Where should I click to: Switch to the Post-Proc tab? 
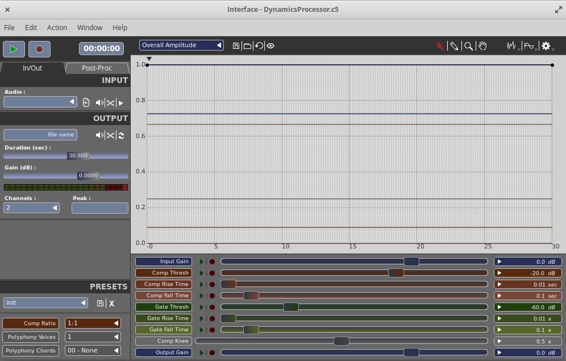click(x=97, y=68)
